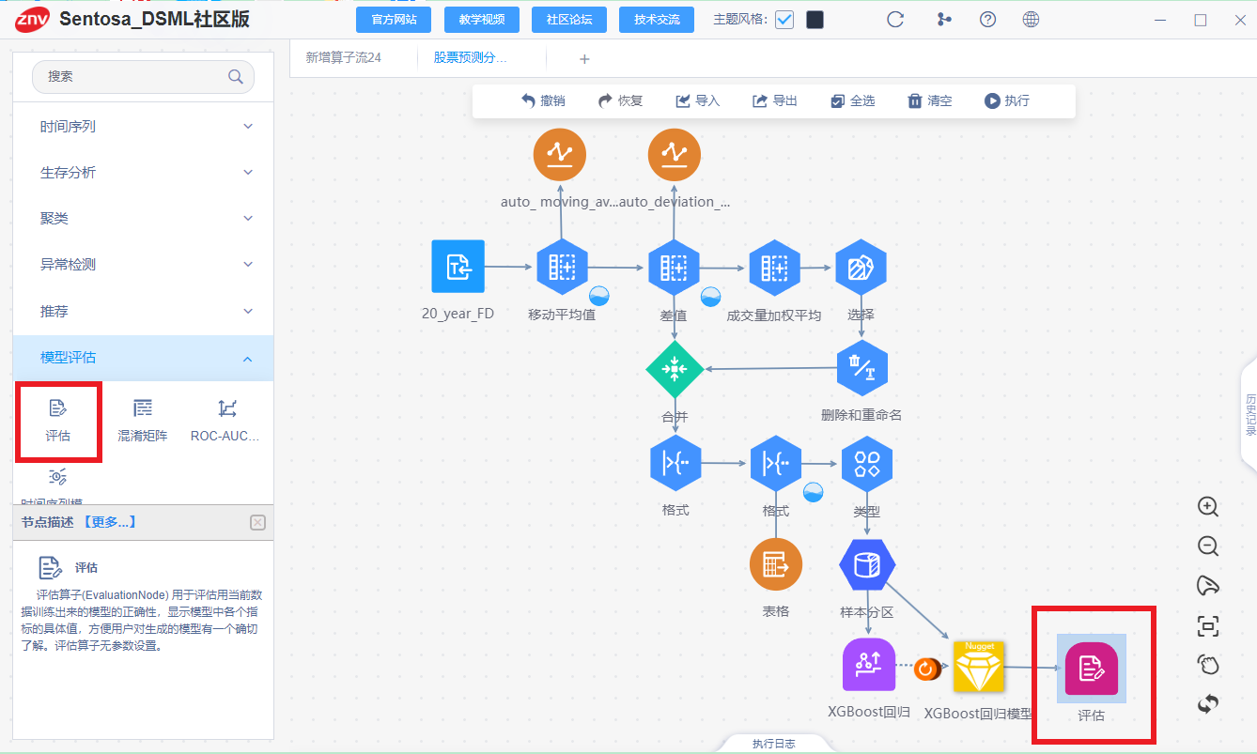Click the search magnifier icon
The image size is (1257, 754).
(x=236, y=77)
